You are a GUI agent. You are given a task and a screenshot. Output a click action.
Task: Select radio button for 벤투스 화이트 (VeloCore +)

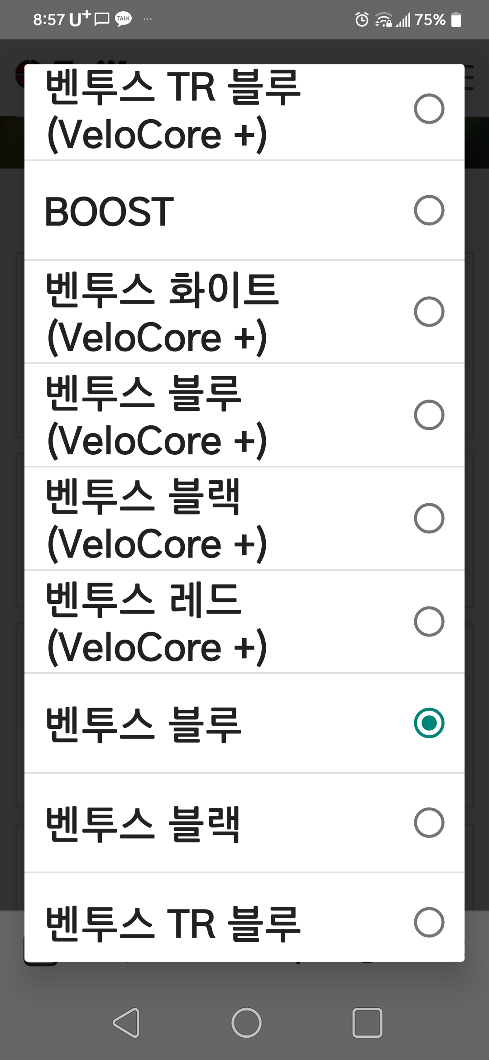(429, 312)
